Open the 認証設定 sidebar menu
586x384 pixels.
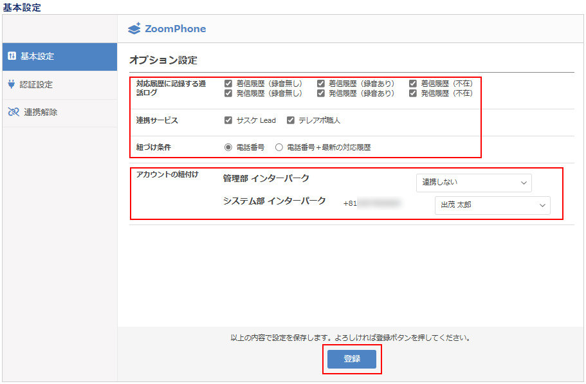[60, 85]
